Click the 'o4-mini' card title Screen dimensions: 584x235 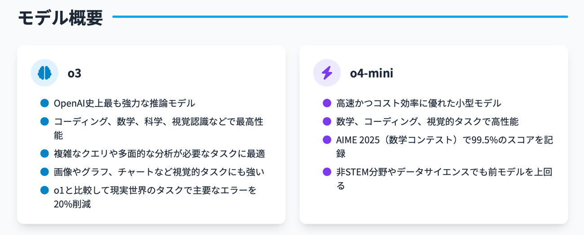(372, 73)
